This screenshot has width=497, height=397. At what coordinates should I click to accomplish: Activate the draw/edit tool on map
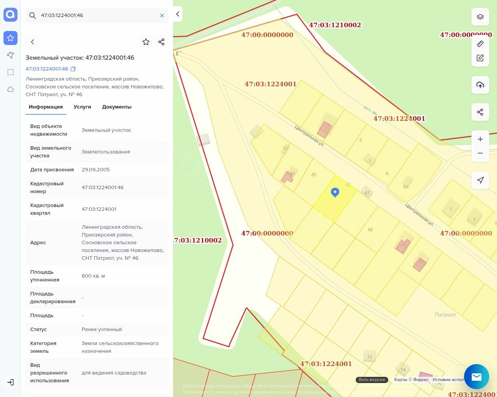click(480, 58)
